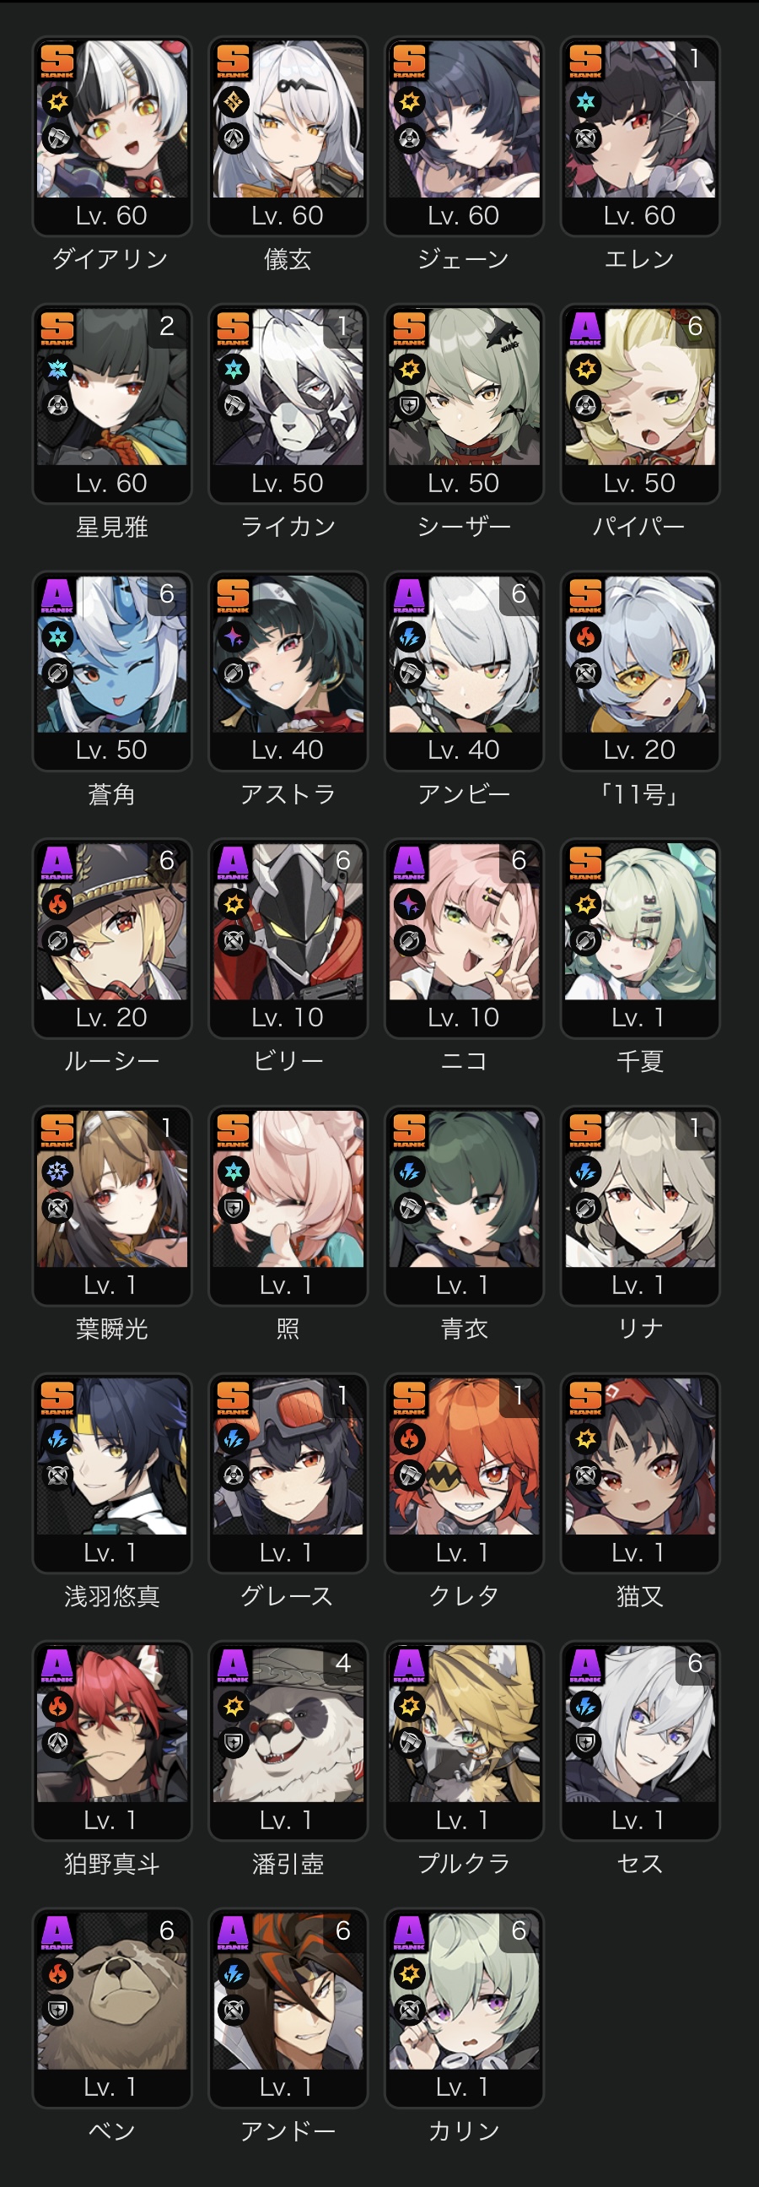This screenshot has width=759, height=2187.
Task: Click the A rank badge on パイパー
Action: click(x=585, y=328)
